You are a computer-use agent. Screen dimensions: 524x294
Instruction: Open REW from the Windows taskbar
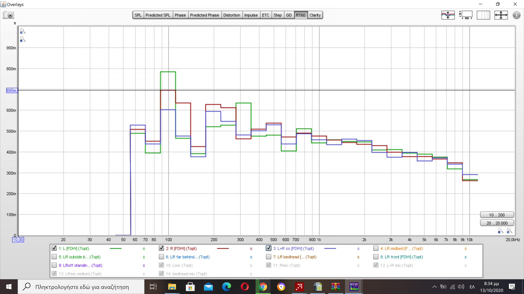354,287
